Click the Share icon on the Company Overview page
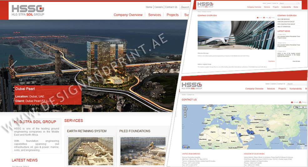 tap(270, 18)
